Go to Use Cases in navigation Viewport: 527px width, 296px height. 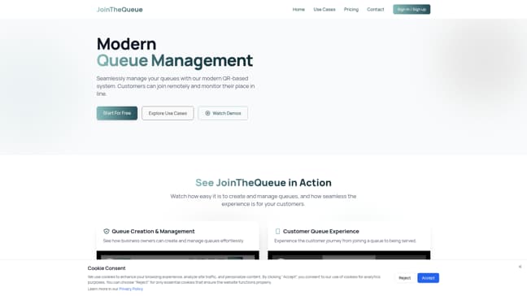[324, 10]
